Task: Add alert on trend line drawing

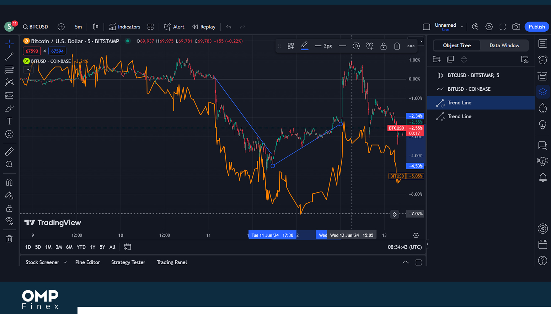Action: tap(370, 46)
